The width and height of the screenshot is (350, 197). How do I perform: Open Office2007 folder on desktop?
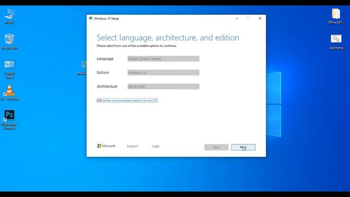[336, 16]
